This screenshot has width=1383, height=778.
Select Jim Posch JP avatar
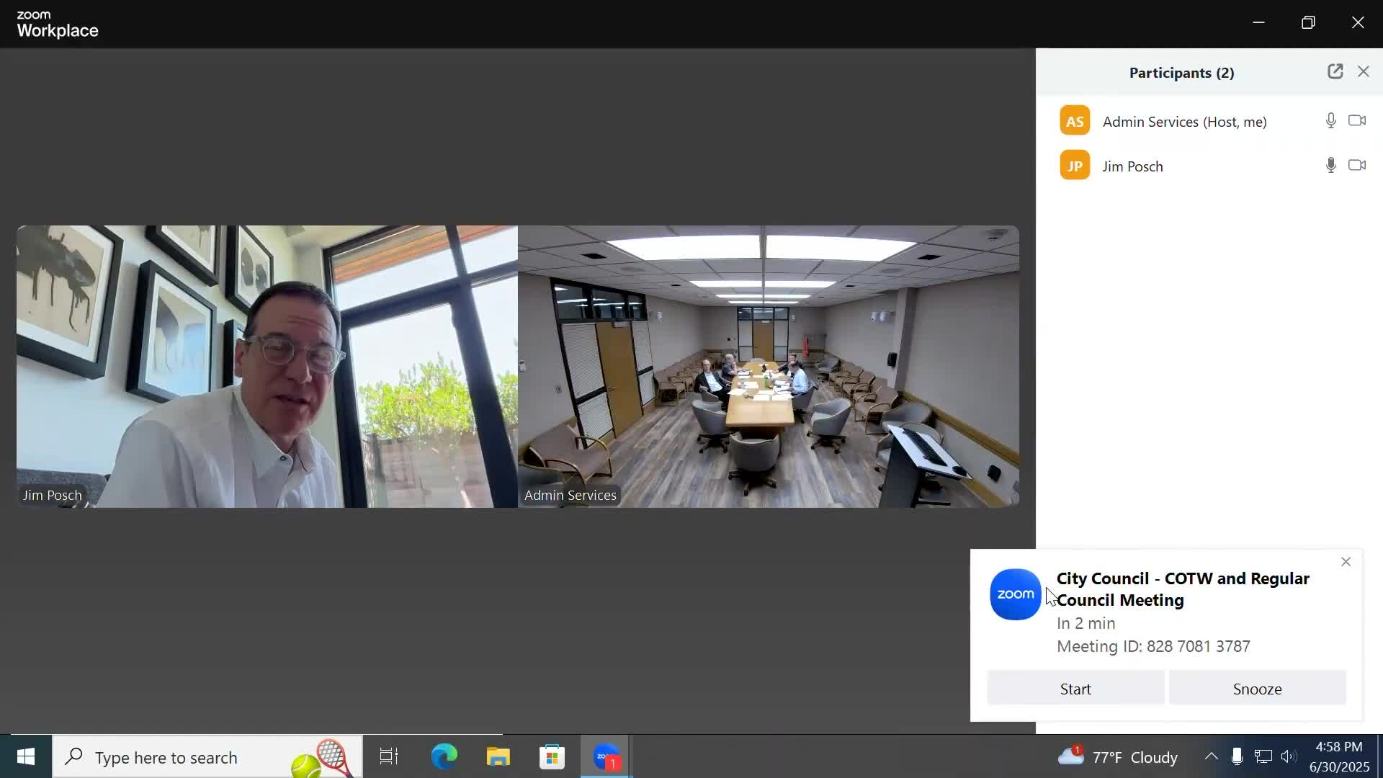pyautogui.click(x=1075, y=166)
